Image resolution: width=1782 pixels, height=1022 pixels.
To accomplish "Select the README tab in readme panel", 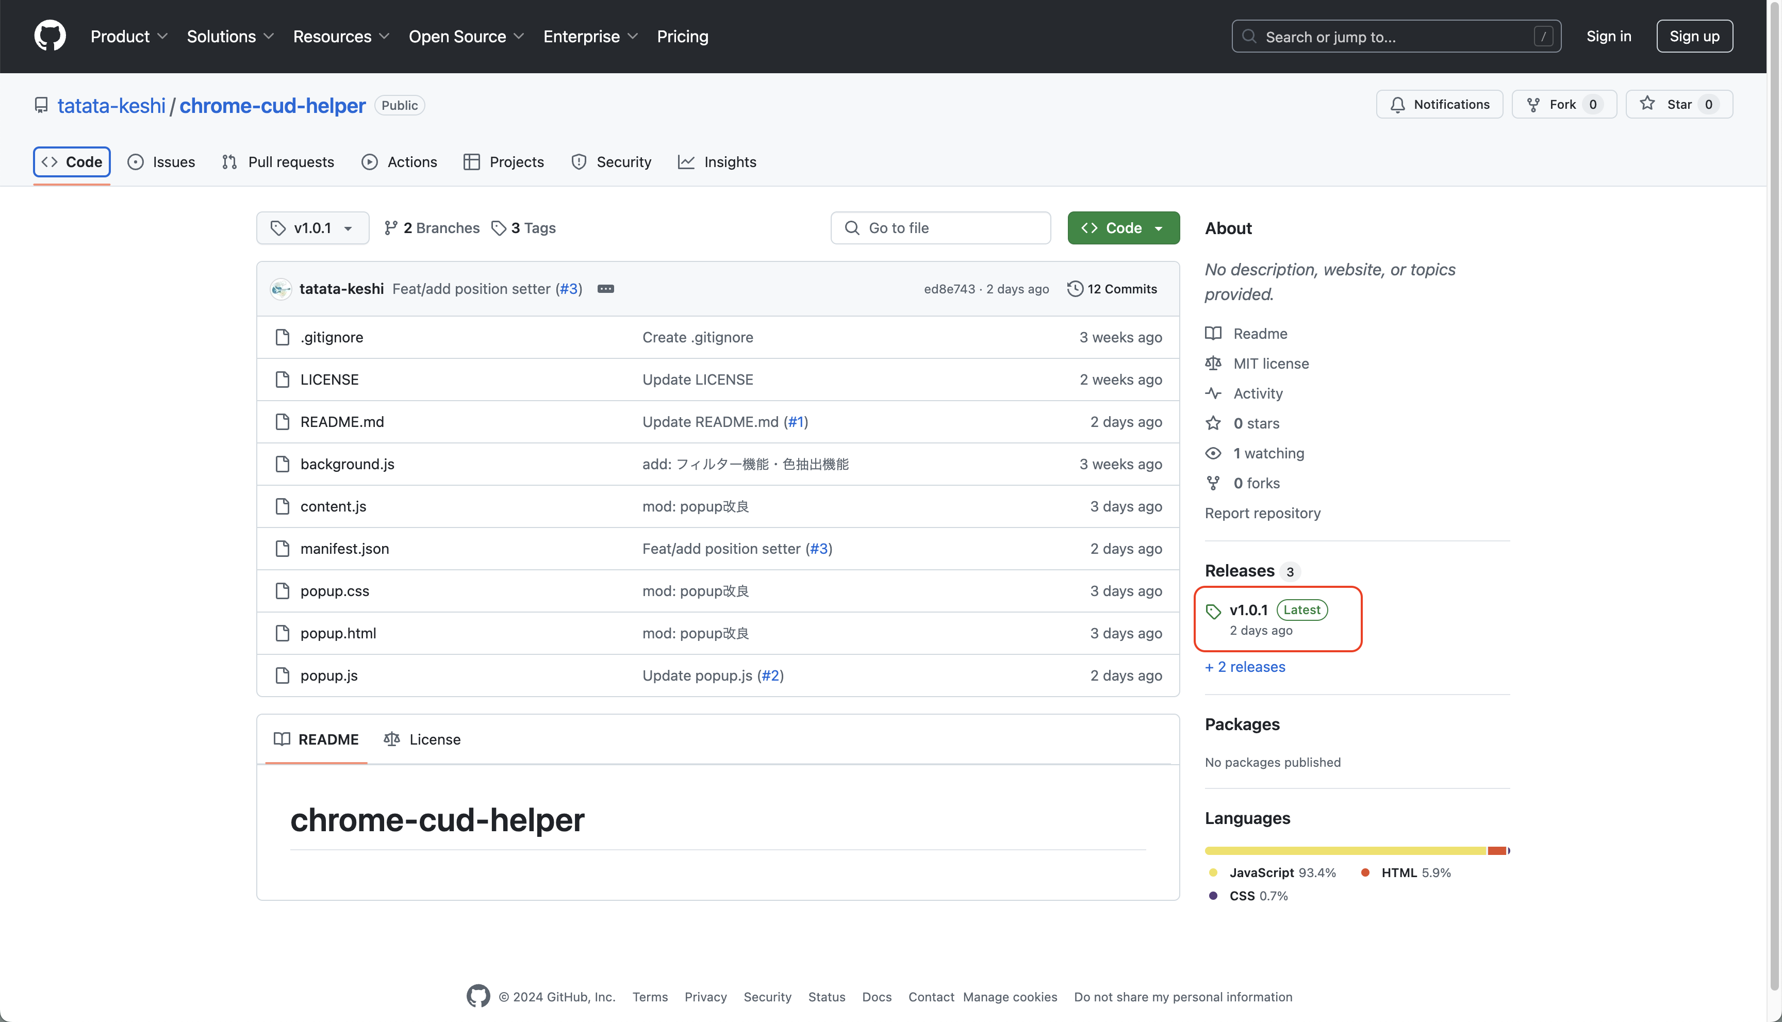I will tap(316, 739).
